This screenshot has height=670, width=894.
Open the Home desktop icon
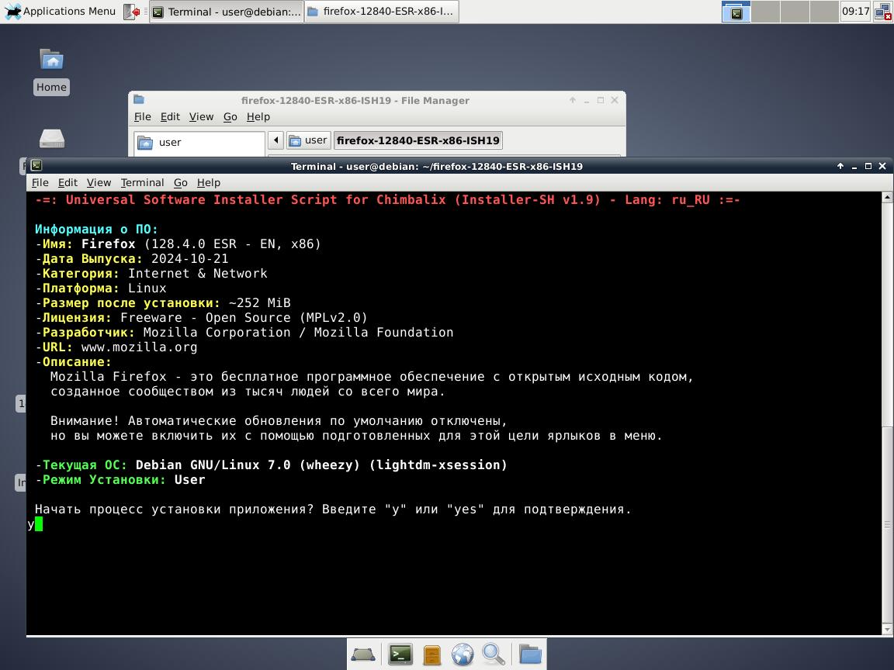coord(51,71)
